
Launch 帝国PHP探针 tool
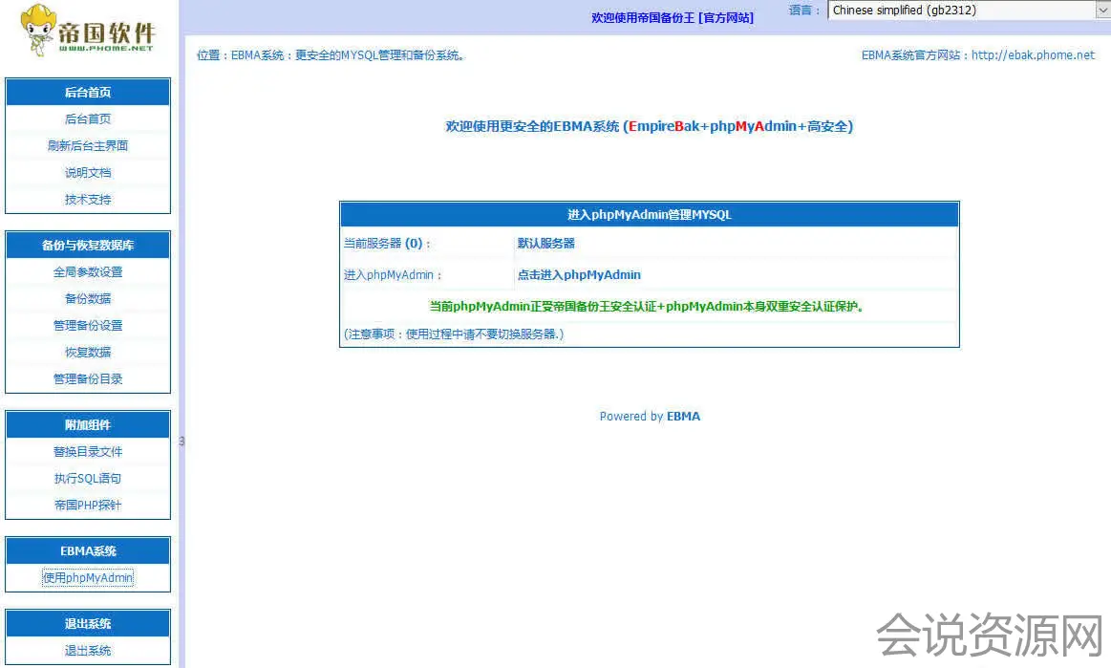coord(88,506)
